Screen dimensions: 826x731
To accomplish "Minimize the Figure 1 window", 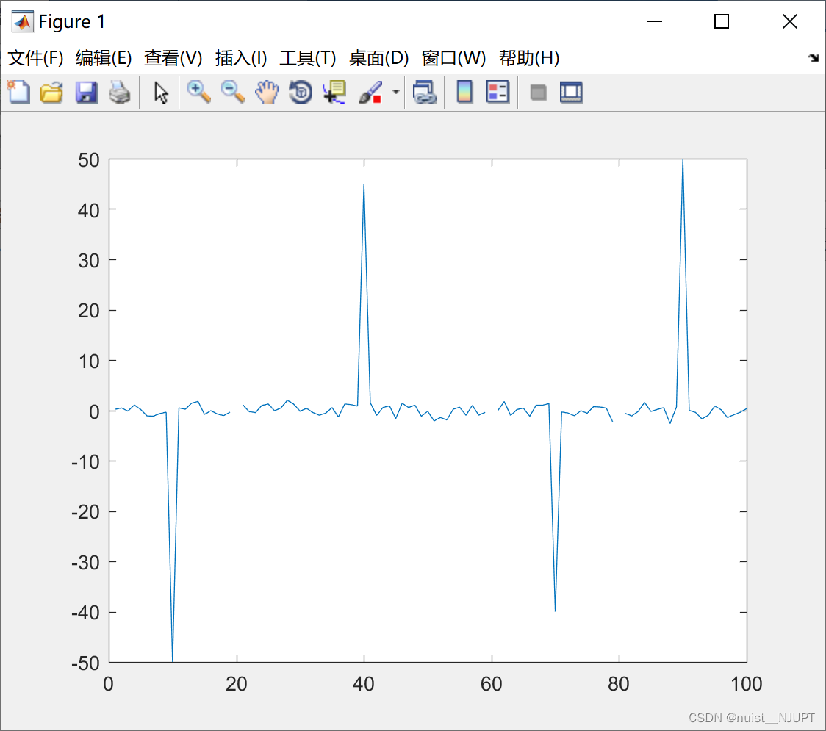I will point(654,21).
